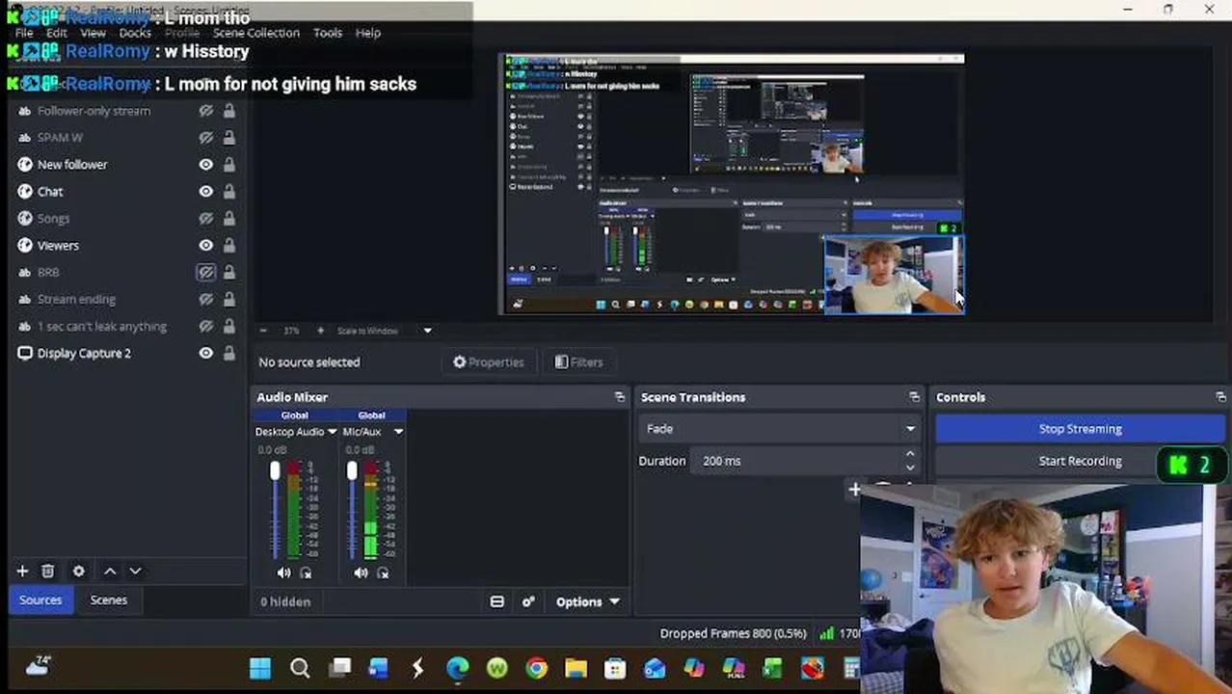Open weather widget showing 74°

(38, 665)
